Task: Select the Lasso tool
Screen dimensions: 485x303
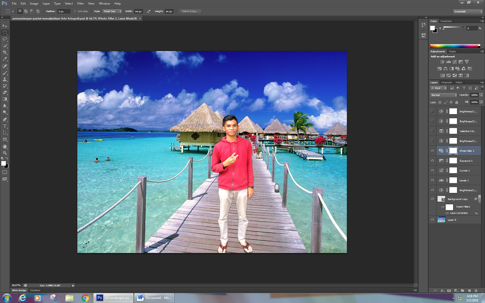Action: [x=5, y=39]
